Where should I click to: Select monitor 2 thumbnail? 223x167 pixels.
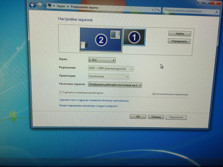click(101, 40)
